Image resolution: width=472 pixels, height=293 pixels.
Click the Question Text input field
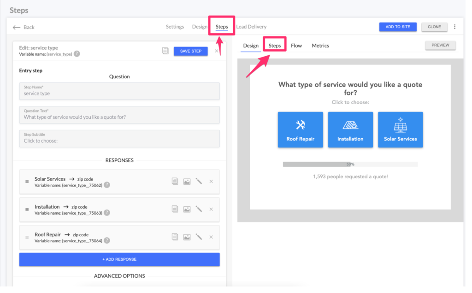[x=119, y=116]
